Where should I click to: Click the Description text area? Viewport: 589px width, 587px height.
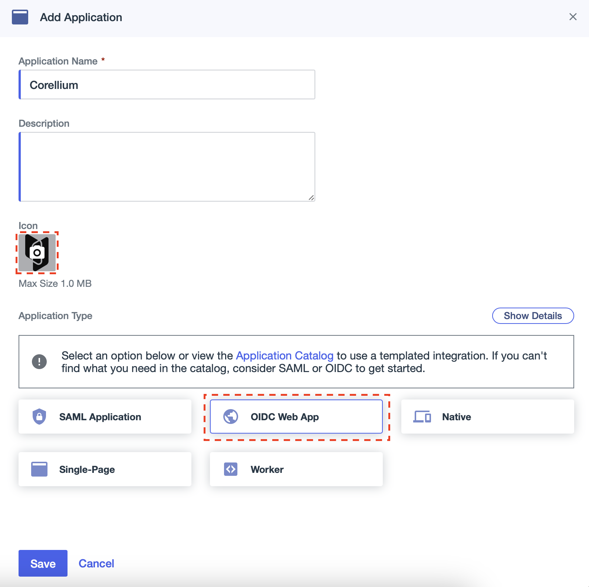(x=167, y=167)
